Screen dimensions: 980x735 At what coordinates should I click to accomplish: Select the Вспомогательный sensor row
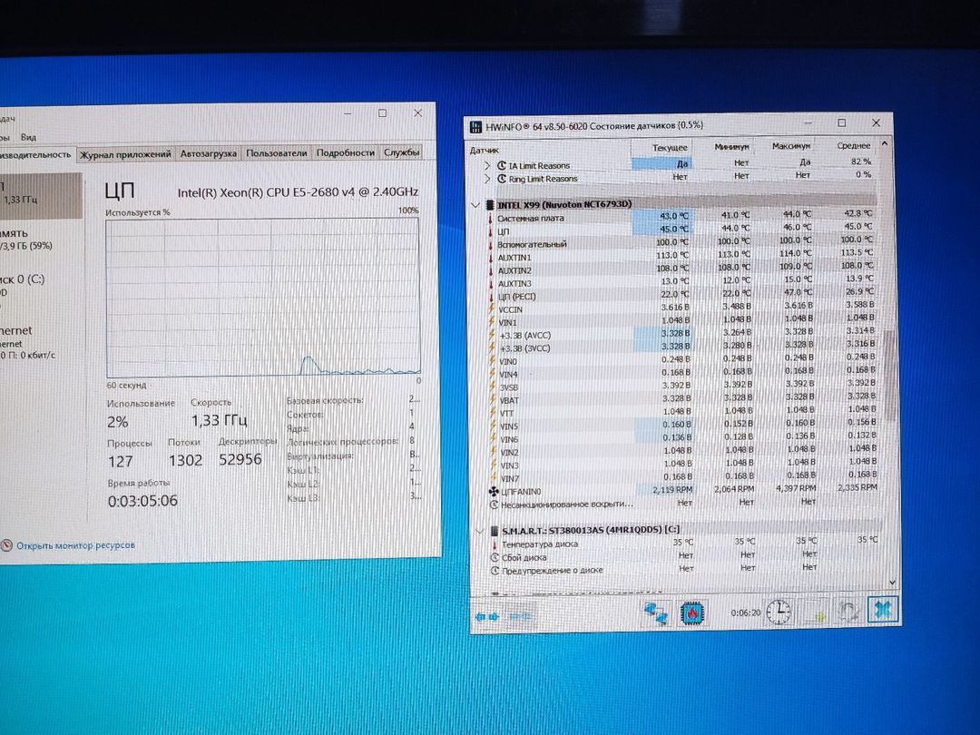coord(681,242)
